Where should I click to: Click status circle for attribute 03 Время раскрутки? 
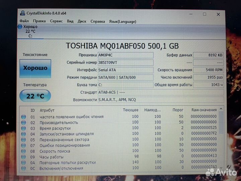pos(23,128)
